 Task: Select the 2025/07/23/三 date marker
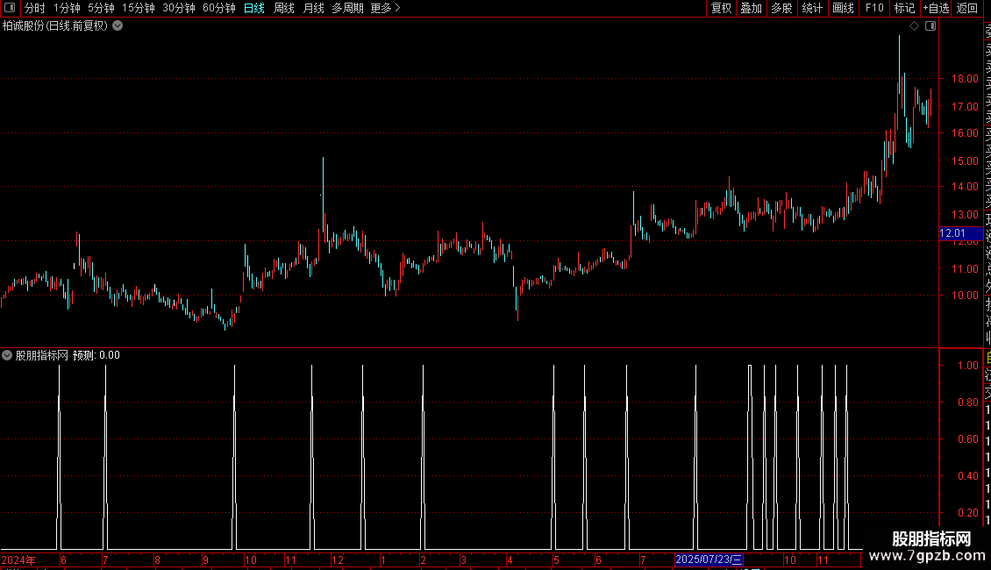pos(709,559)
